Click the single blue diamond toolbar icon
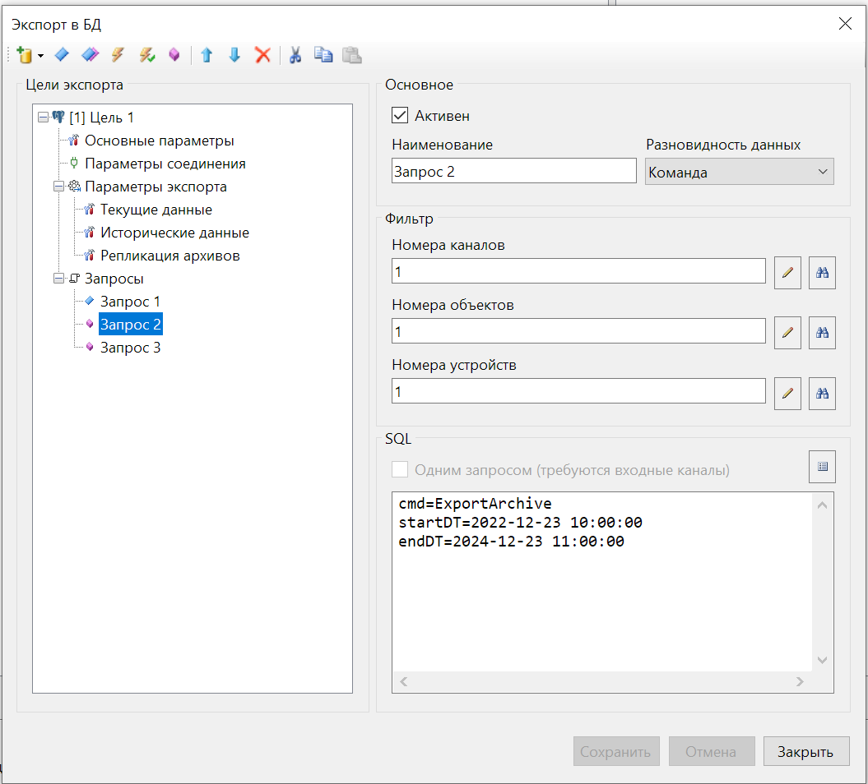The image size is (868, 784). [x=62, y=55]
